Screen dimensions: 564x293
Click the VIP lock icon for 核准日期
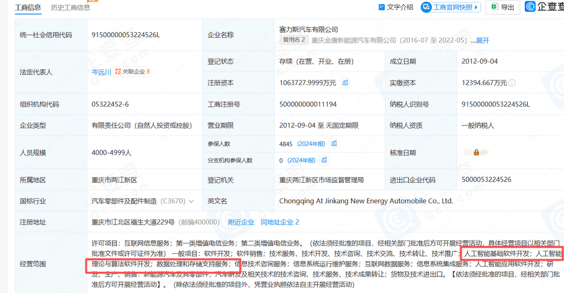[x=476, y=153]
